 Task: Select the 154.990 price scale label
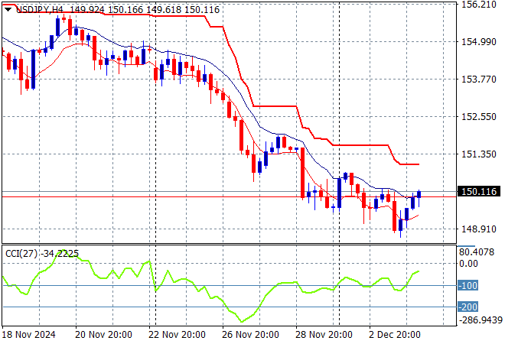click(x=479, y=42)
